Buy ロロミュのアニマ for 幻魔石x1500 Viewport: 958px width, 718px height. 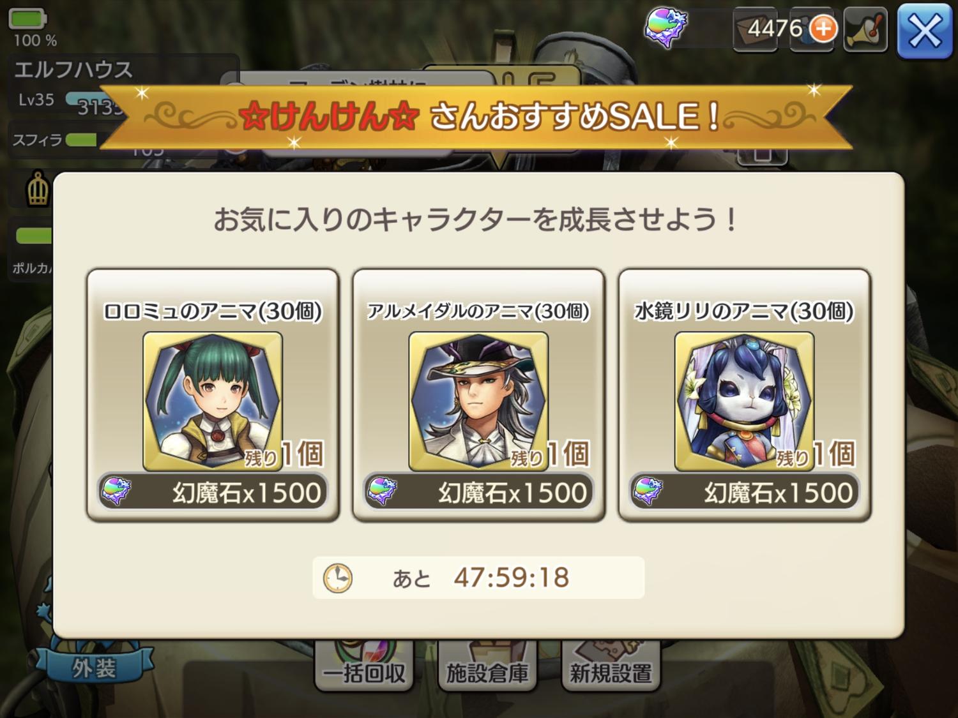point(213,491)
